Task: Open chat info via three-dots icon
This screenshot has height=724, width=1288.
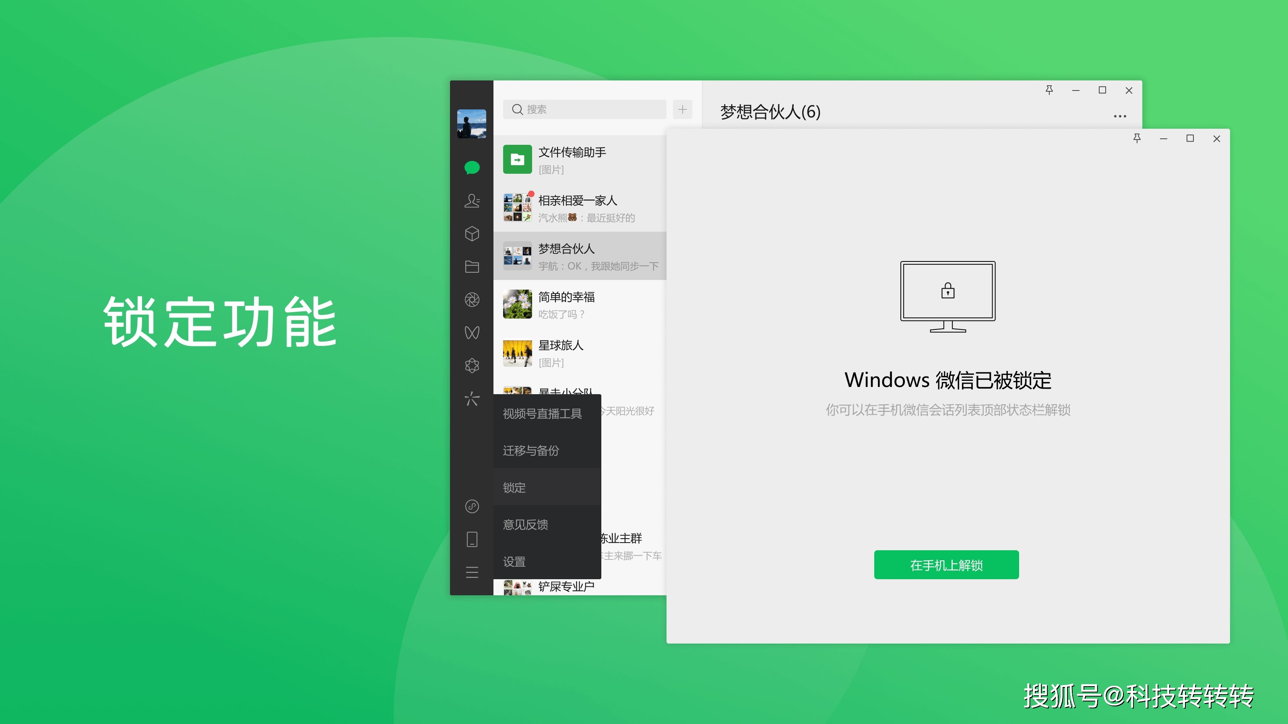Action: click(1119, 116)
